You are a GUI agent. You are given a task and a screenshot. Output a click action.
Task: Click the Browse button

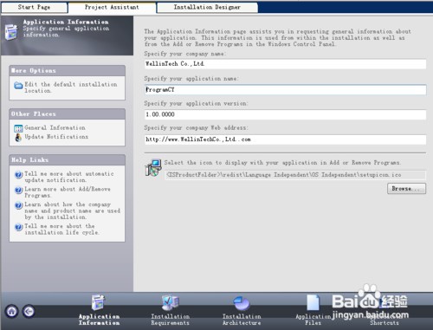[x=406, y=189]
